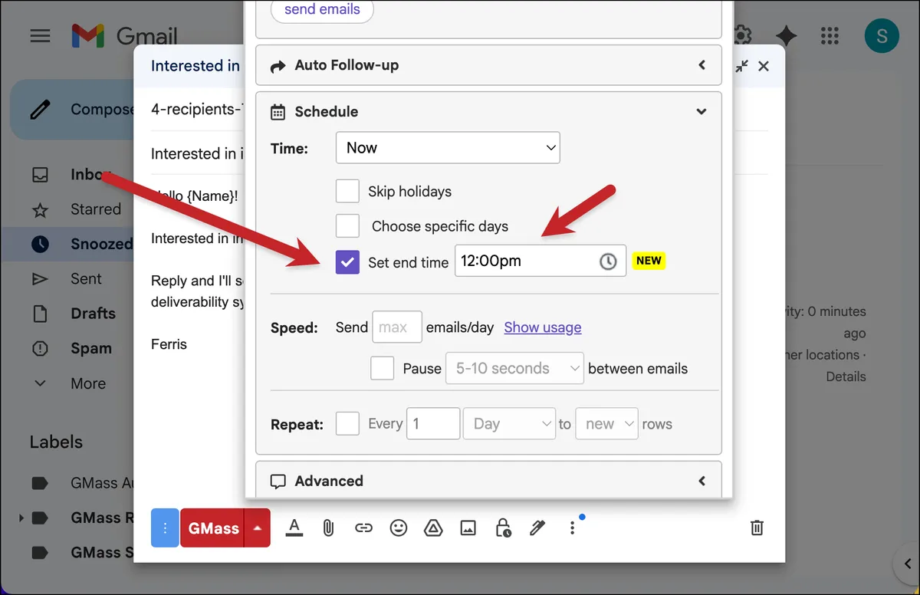
Task: Click the insert signature pen icon
Action: [x=537, y=528]
